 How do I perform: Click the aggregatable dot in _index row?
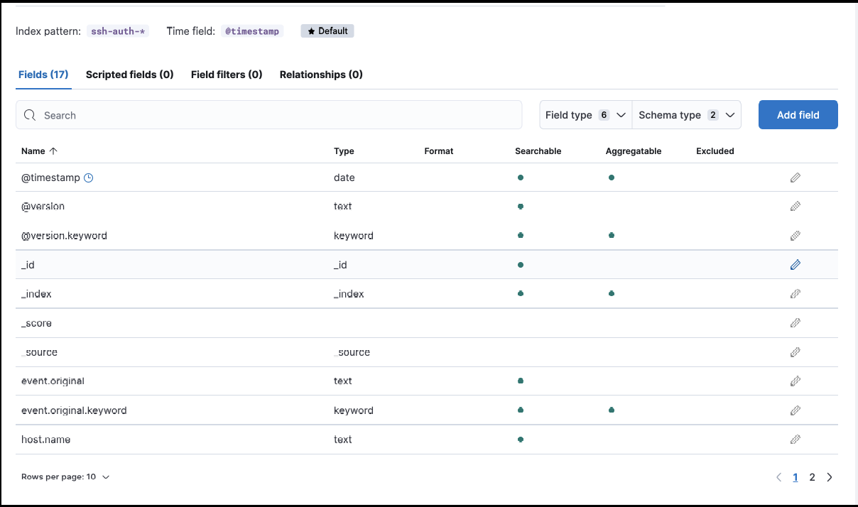pyautogui.click(x=612, y=294)
